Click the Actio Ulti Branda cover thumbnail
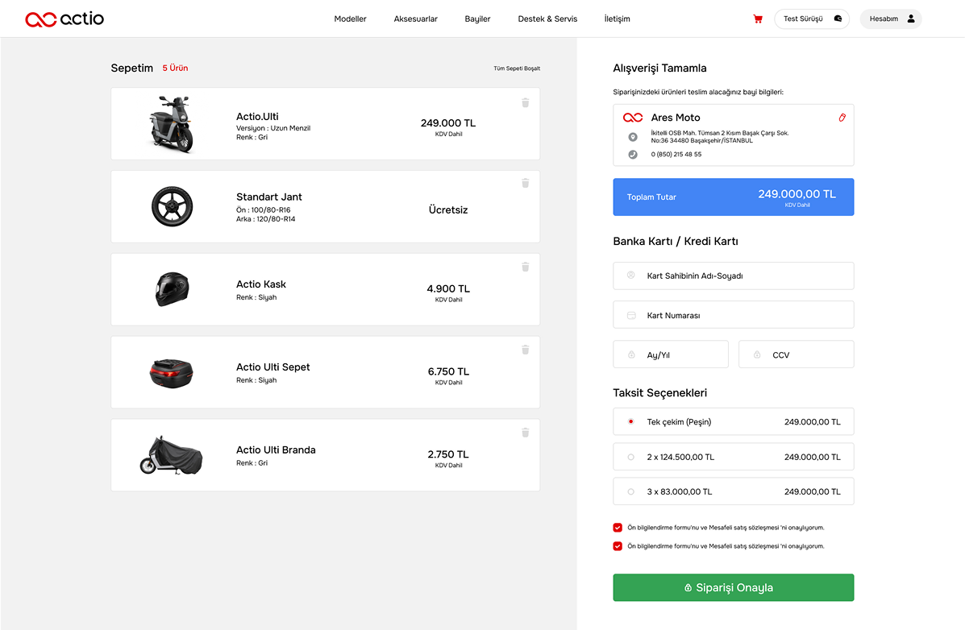The image size is (965, 630). pyautogui.click(x=171, y=455)
